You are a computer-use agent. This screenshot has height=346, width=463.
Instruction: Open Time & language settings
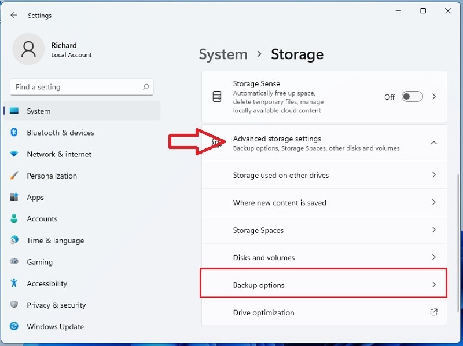(x=55, y=241)
